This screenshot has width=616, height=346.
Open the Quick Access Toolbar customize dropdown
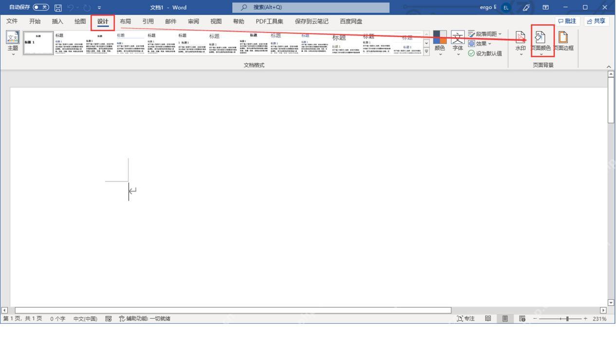click(99, 7)
